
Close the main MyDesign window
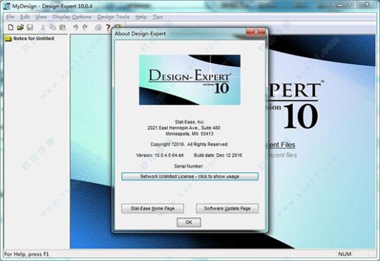368,5
